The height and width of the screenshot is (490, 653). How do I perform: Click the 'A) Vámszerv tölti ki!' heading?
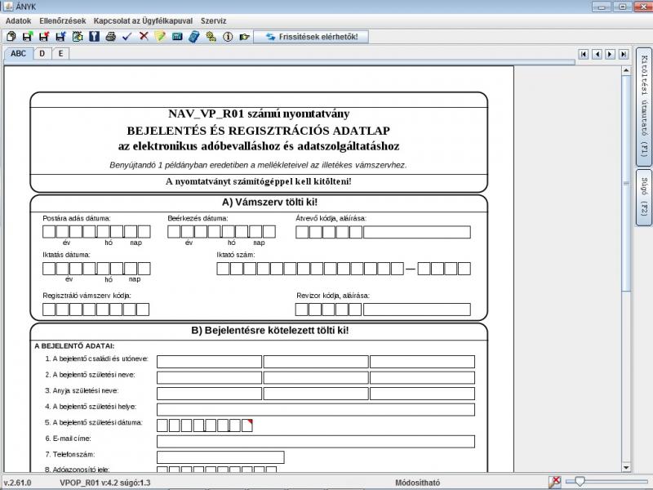[269, 203]
